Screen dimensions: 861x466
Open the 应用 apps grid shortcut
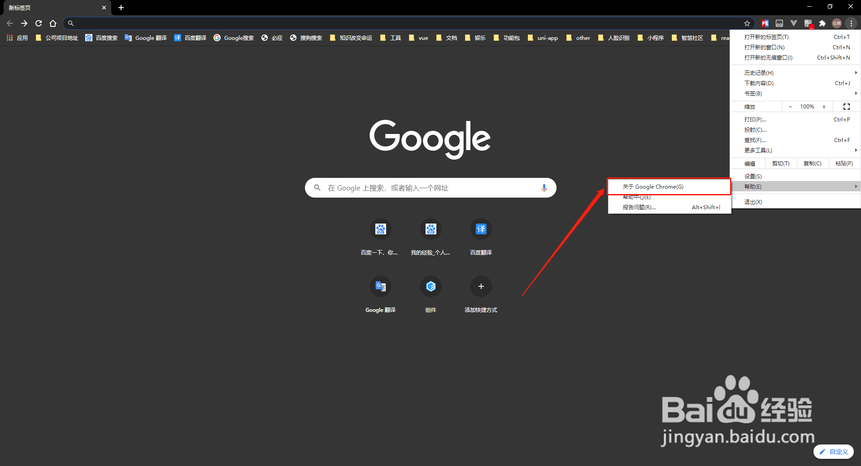click(17, 38)
